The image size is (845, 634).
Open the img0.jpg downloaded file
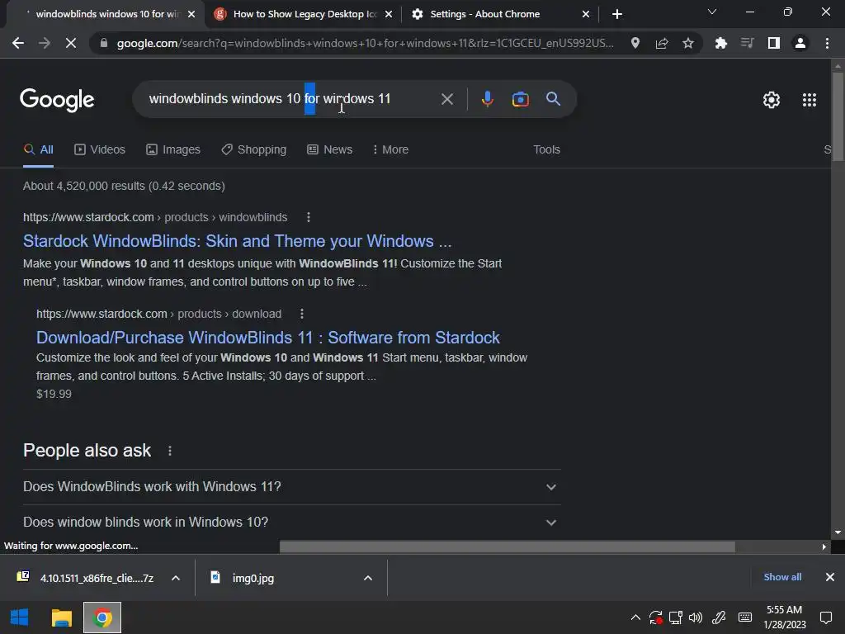click(x=243, y=578)
